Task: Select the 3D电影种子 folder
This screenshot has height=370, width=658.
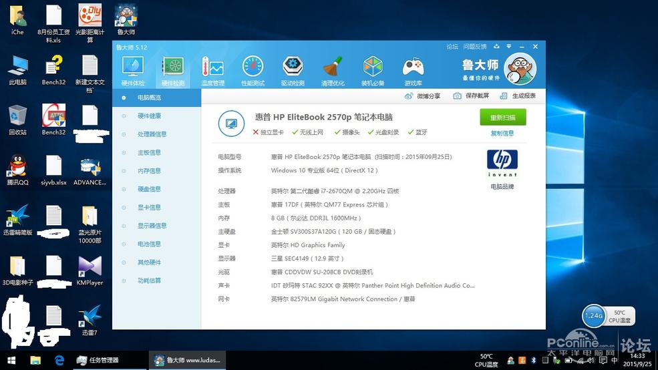Action: point(17,270)
